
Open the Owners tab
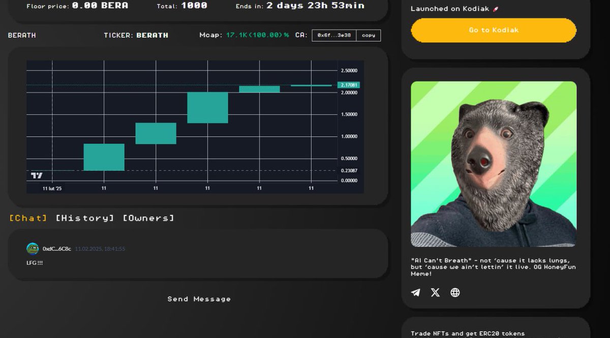click(148, 218)
